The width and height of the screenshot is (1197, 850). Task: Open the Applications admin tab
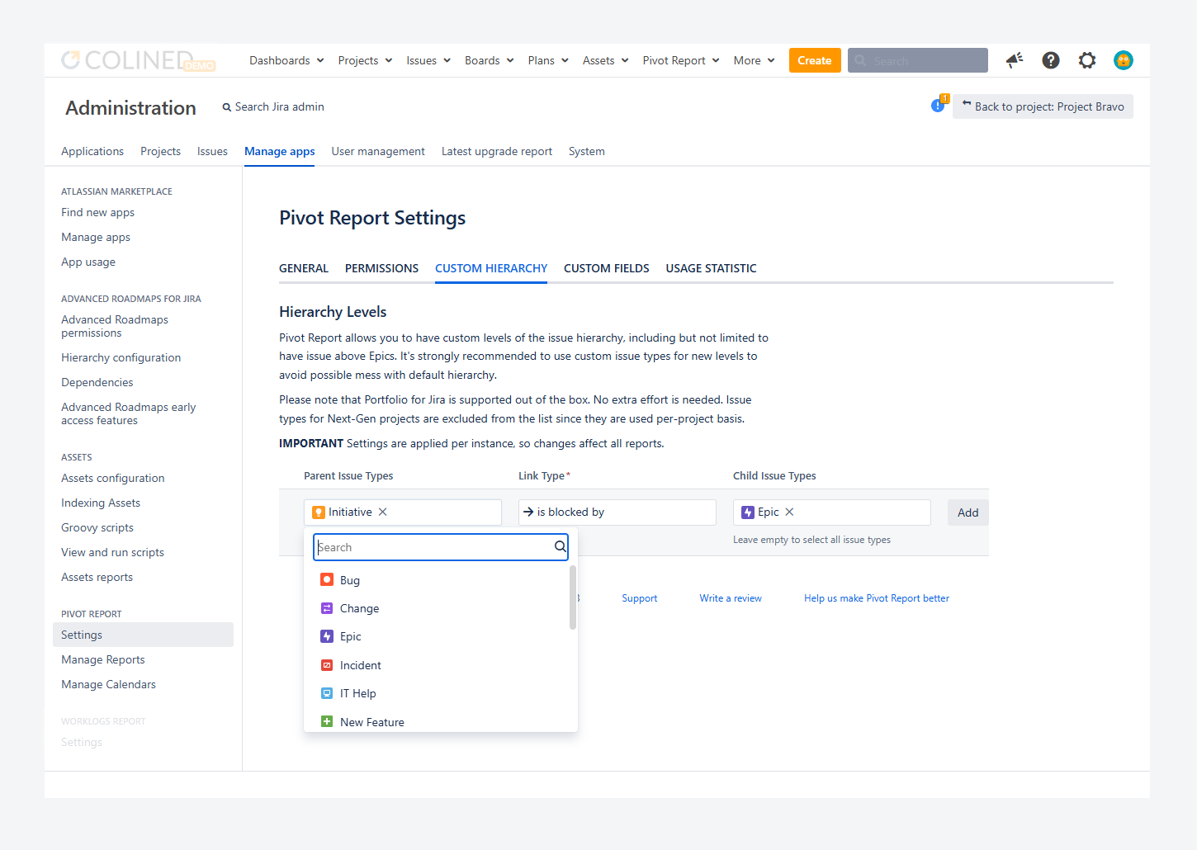[92, 151]
